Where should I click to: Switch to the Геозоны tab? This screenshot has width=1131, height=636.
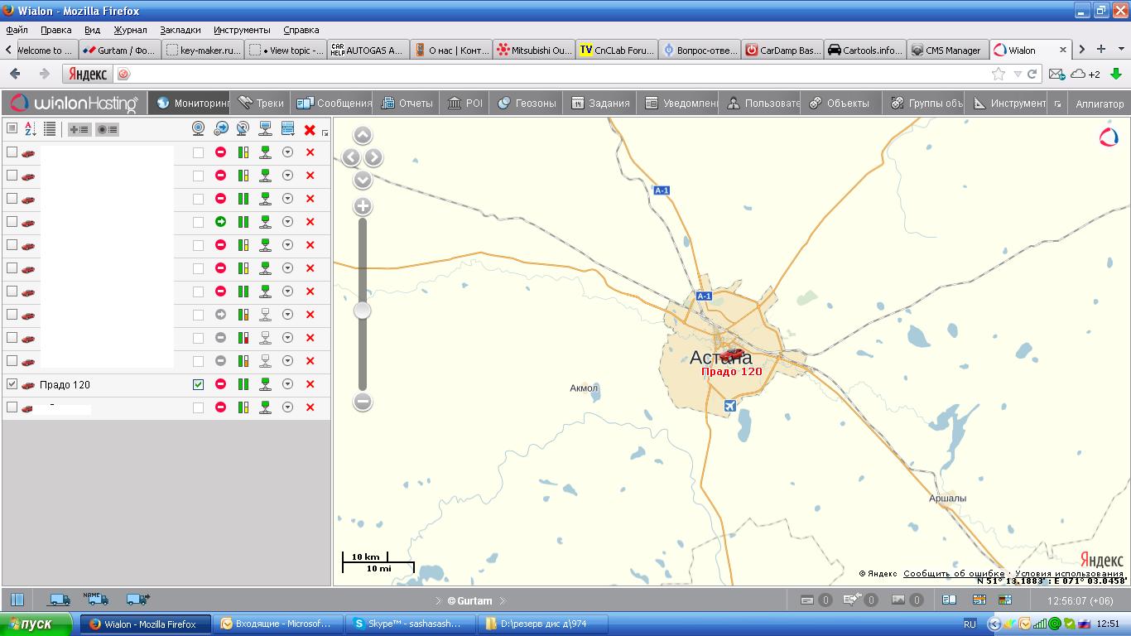[x=527, y=104]
